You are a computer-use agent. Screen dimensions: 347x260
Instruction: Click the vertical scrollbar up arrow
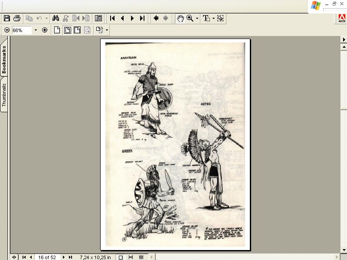(x=344, y=47)
